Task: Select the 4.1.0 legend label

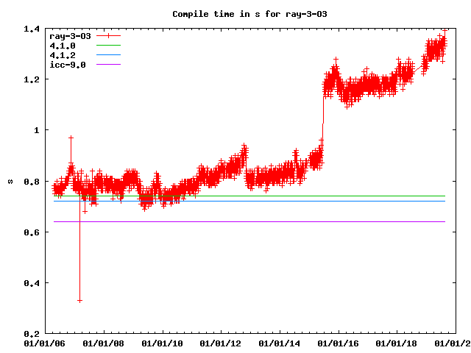Action: point(62,46)
